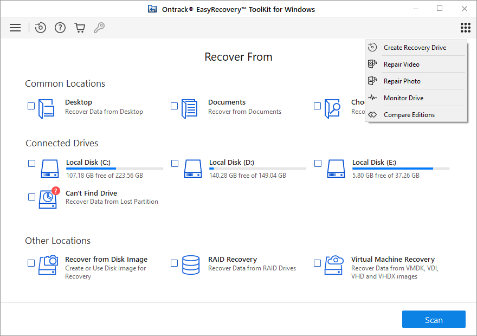Click the Scan button

pyautogui.click(x=434, y=319)
